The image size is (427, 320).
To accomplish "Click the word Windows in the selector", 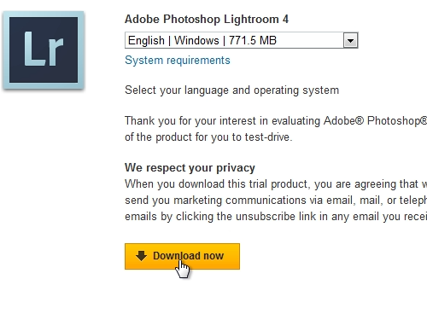I will (196, 40).
